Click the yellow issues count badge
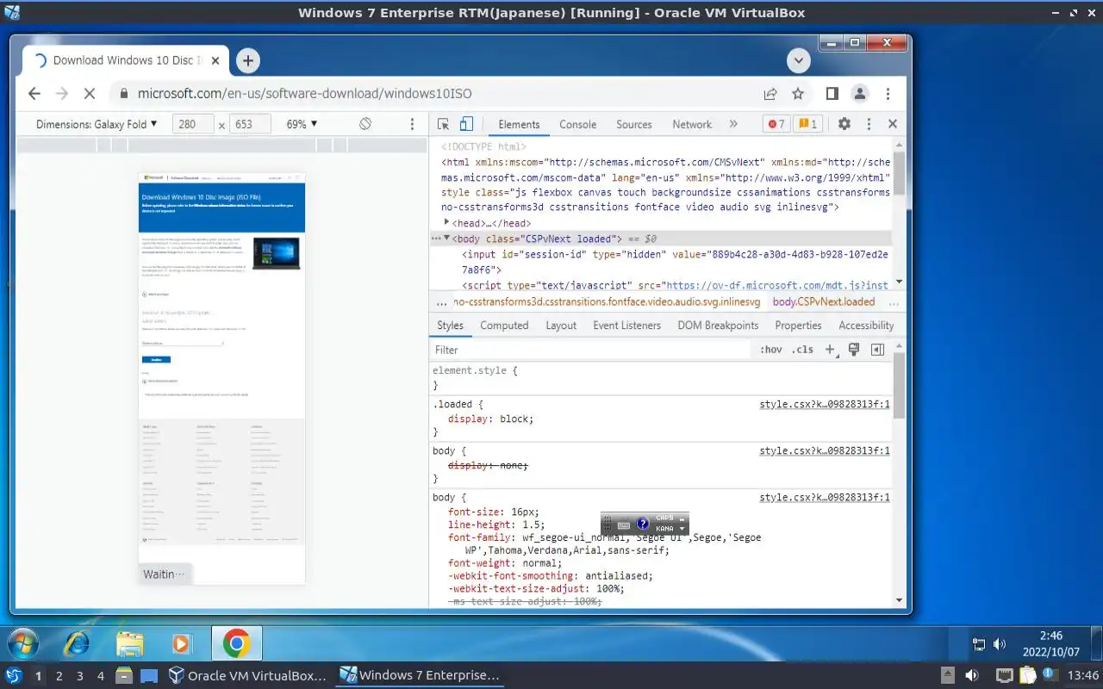1103x689 pixels. coord(807,124)
